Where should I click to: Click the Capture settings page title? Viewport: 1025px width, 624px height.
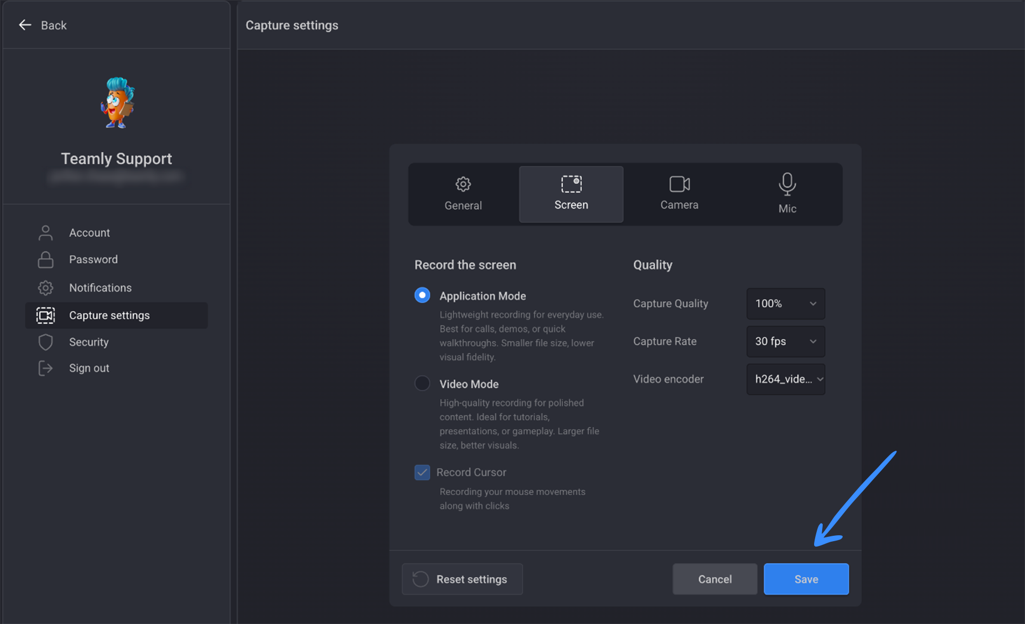(292, 25)
